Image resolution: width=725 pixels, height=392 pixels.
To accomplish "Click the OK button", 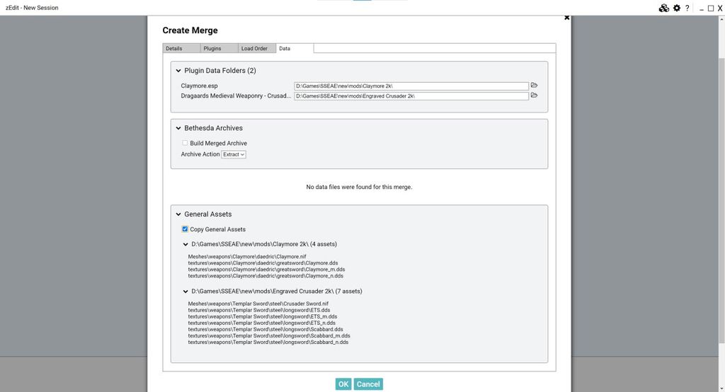I will [x=343, y=384].
